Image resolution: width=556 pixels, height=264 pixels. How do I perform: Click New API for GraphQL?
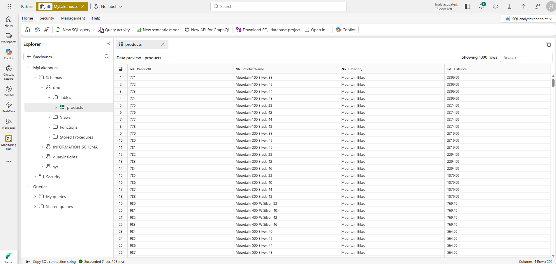point(207,30)
